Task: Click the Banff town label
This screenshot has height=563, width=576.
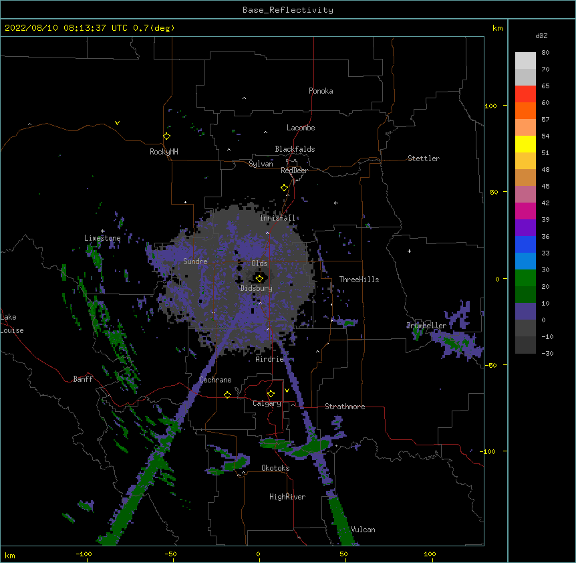Action: tap(83, 379)
